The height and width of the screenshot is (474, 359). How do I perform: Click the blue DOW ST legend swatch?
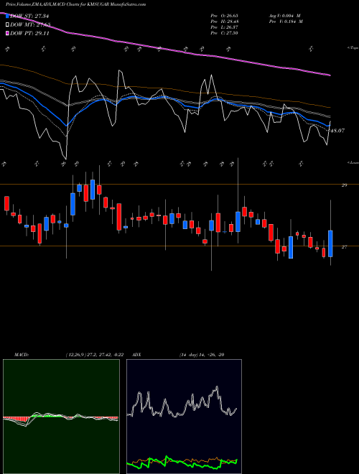(x=7, y=16)
